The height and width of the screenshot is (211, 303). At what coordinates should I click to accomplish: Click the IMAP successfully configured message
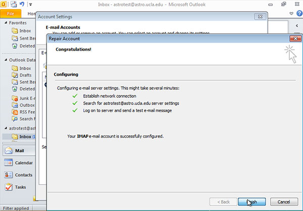tap(115, 136)
